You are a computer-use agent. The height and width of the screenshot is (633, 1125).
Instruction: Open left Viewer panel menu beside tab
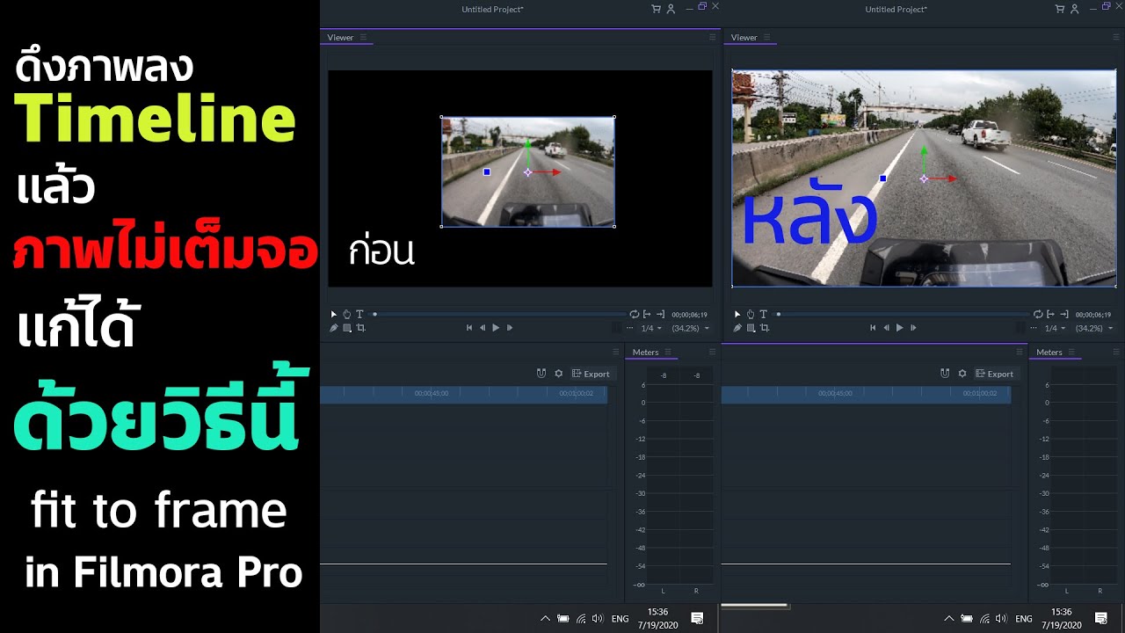(x=363, y=37)
